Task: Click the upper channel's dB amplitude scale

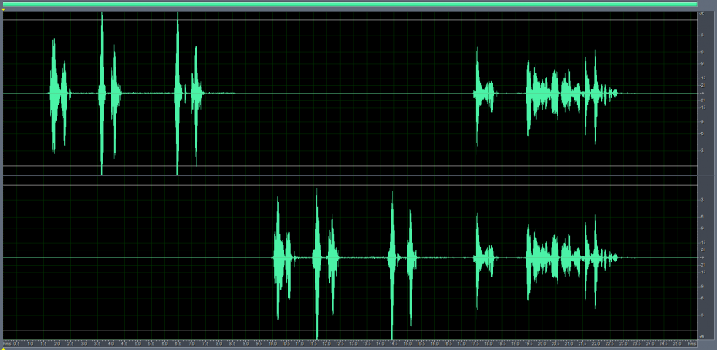Action: [703, 93]
